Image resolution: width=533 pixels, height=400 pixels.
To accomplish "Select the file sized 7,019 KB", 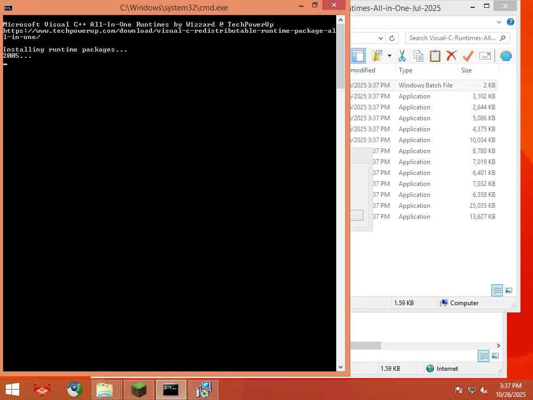I will tap(435, 162).
